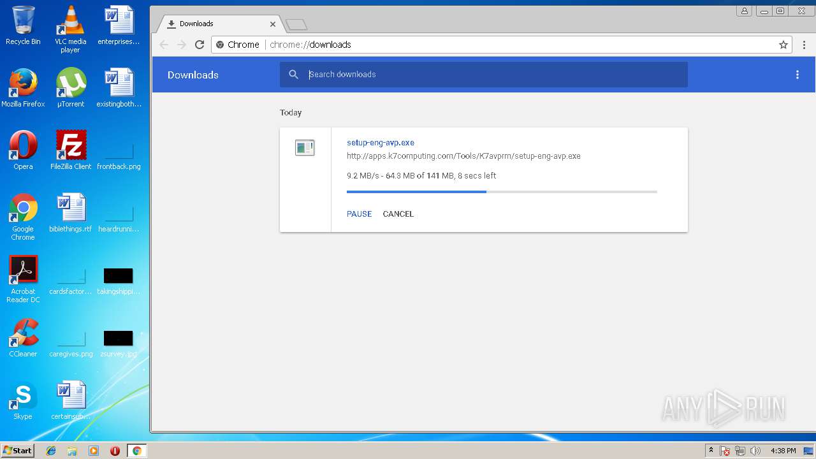This screenshot has height=459, width=816.
Task: Select the FileZilla Client shortcut
Action: [71, 150]
